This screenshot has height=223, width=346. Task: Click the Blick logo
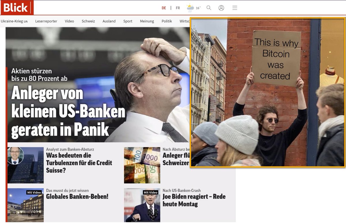tap(17, 8)
